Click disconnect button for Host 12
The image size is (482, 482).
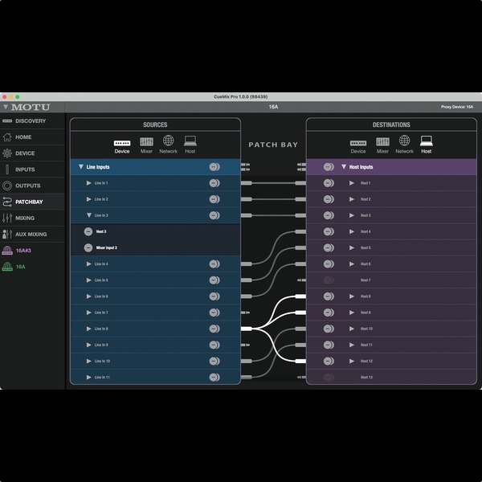pyautogui.click(x=329, y=361)
